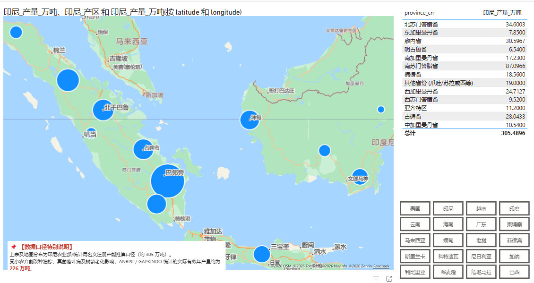Click the map visual title text
The image size is (534, 283).
122,12
